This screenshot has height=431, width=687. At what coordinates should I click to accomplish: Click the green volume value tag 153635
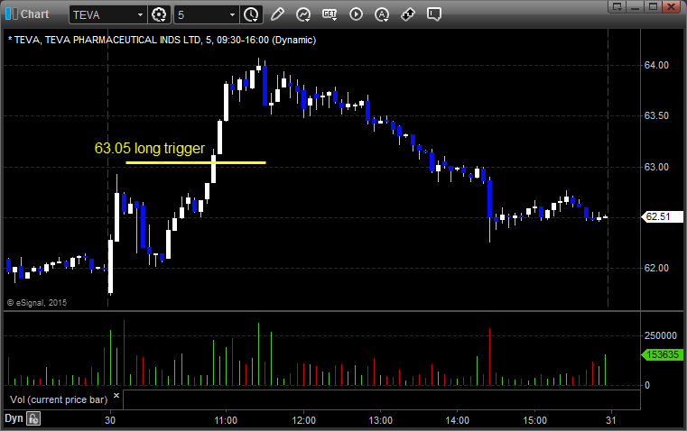[663, 354]
